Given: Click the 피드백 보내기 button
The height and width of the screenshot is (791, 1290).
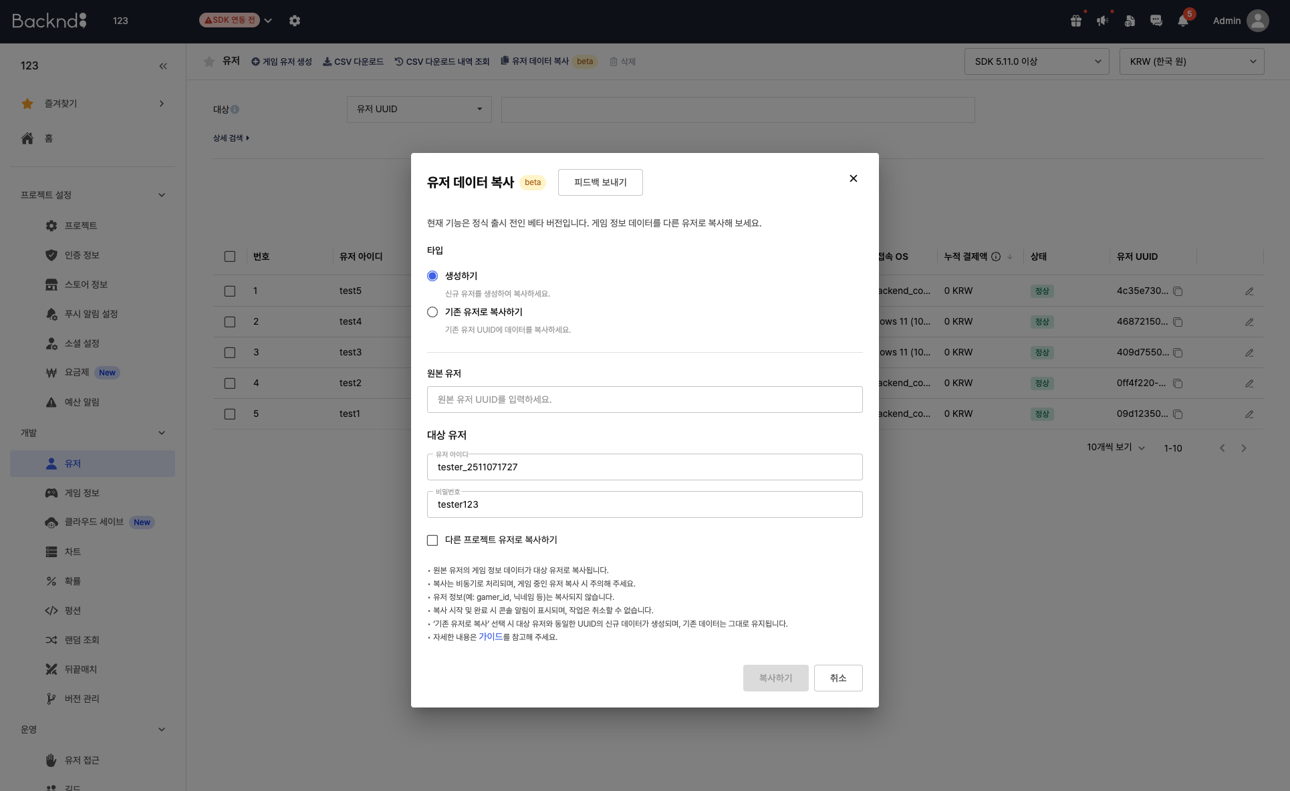Looking at the screenshot, I should click(600, 182).
